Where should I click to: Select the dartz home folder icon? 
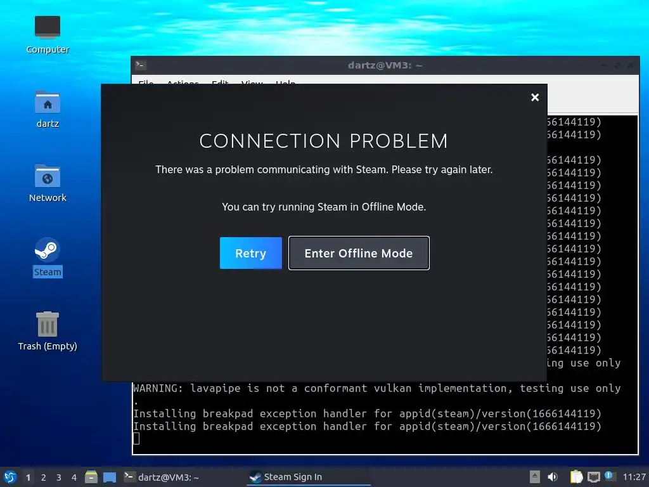[x=48, y=109]
